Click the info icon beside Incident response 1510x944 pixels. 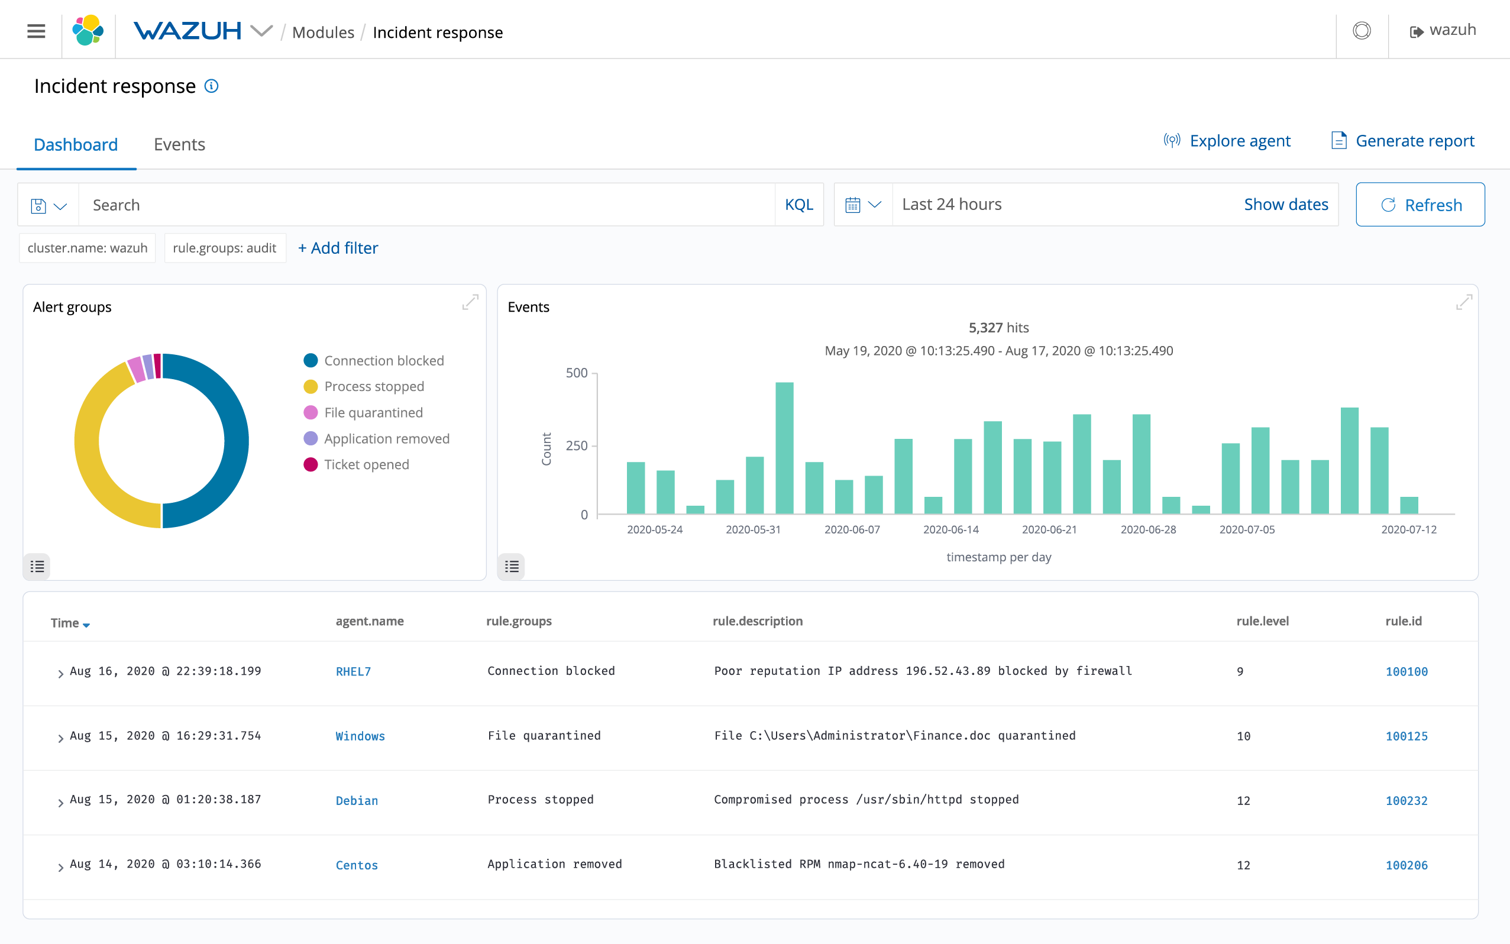tap(212, 86)
